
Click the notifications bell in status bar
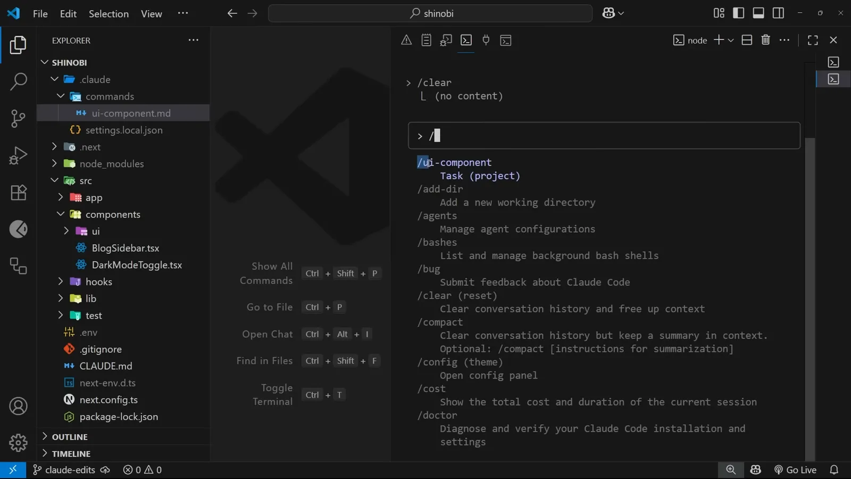click(834, 470)
